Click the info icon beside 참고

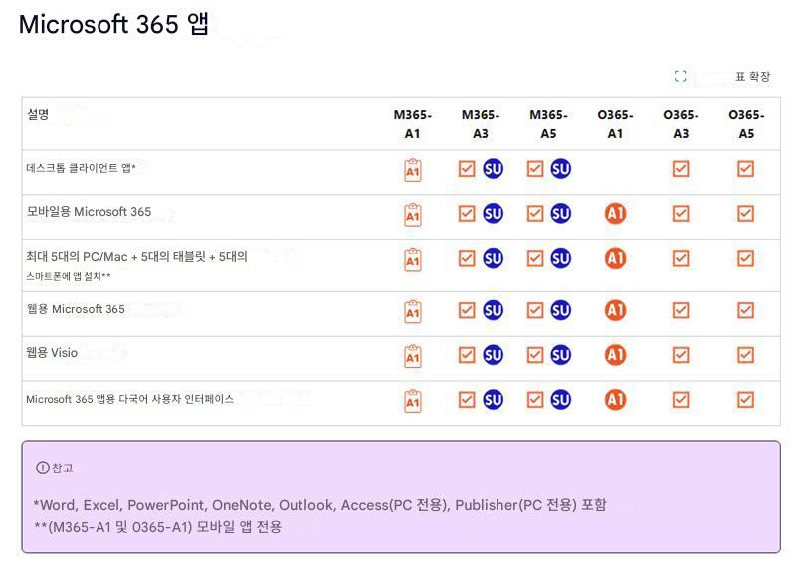click(x=42, y=468)
